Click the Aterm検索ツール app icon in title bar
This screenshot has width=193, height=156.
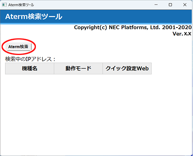coord(4,5)
